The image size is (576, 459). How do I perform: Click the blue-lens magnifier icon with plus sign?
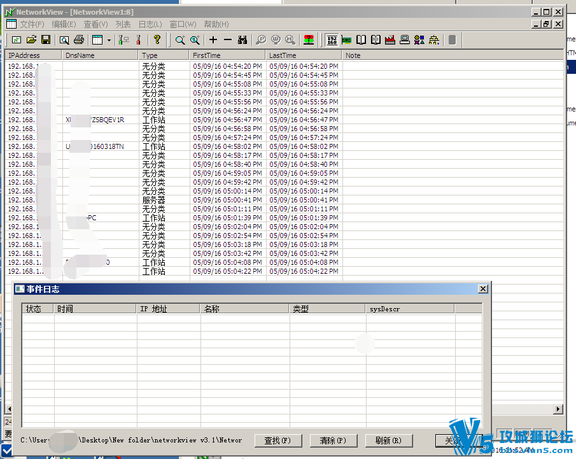click(195, 39)
